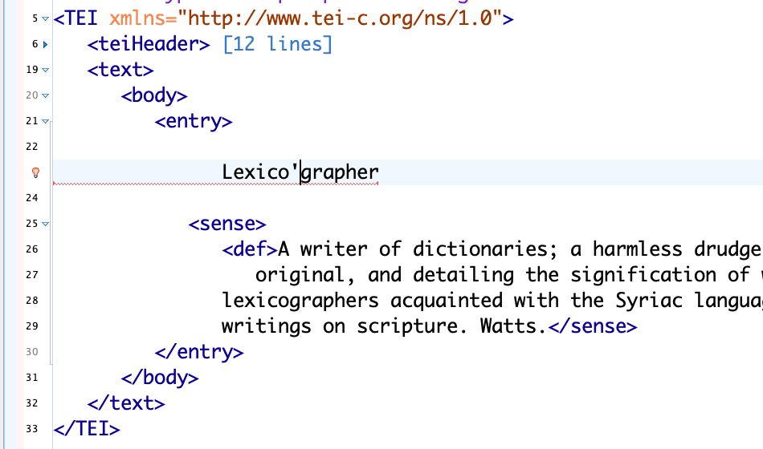Click line number 24 in the gutter
Screen dimensions: 763x449
click(31, 198)
